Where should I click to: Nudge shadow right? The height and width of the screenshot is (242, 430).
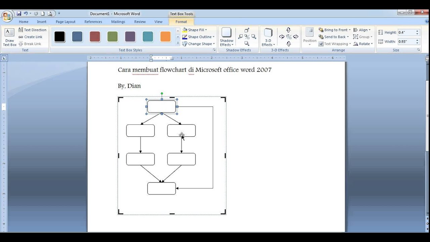(254, 37)
